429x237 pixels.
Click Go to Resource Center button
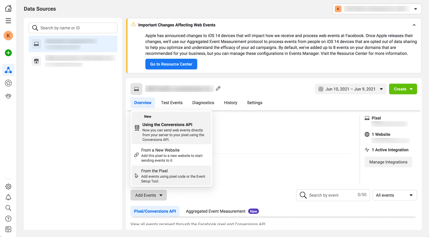171,64
